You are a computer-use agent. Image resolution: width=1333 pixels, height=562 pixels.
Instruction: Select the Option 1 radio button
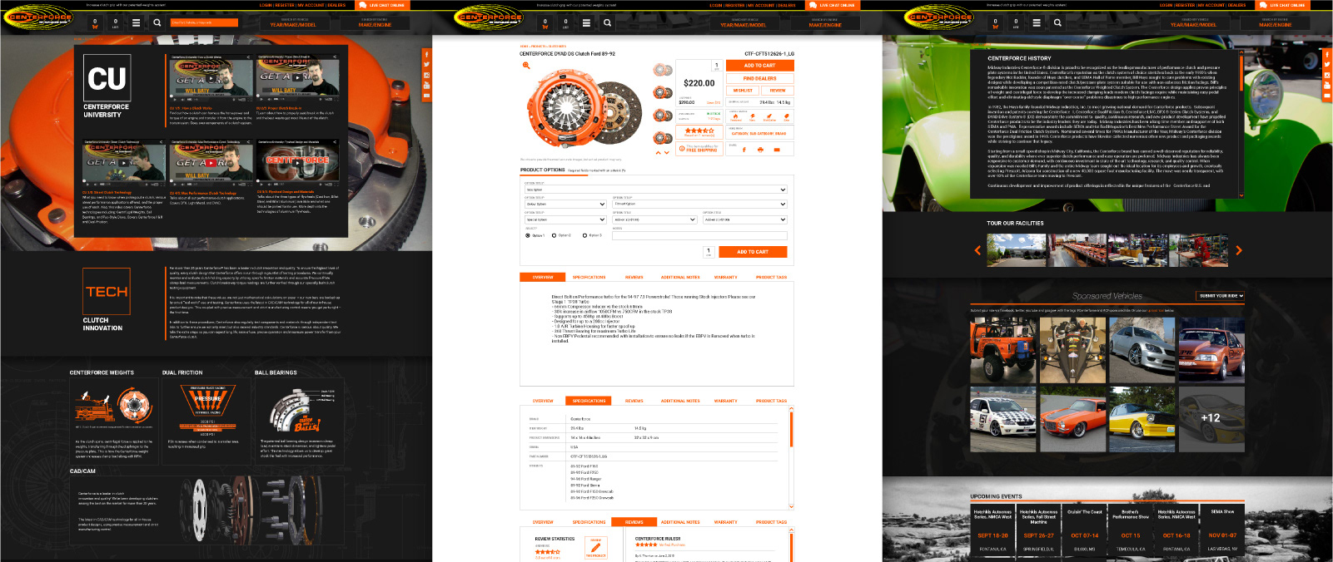tap(528, 235)
